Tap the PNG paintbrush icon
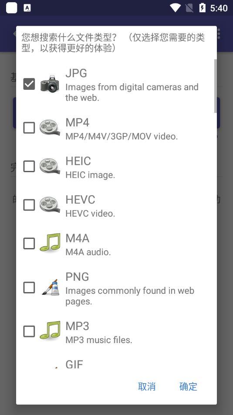This screenshot has width=233, height=415. point(51,287)
